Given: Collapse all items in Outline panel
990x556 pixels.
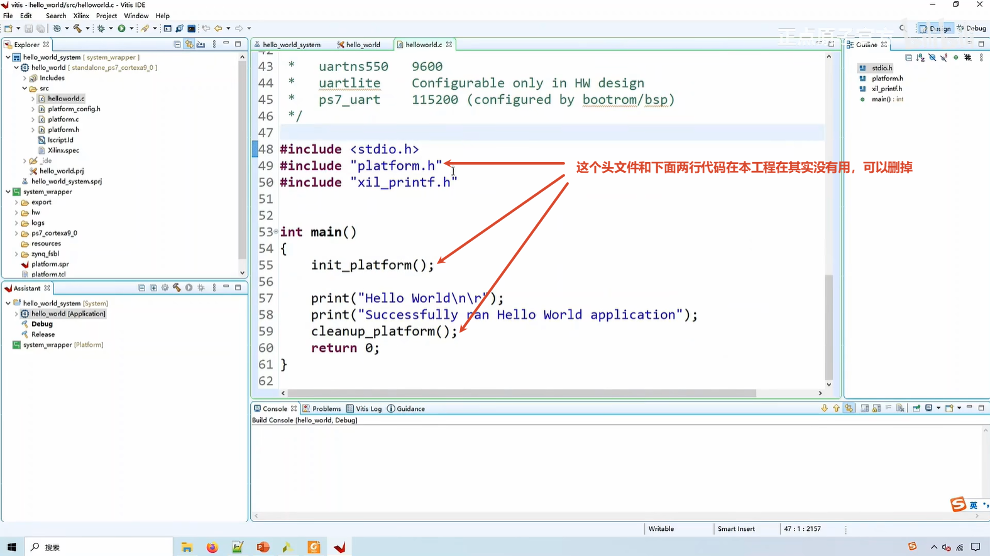Looking at the screenshot, I should [909, 58].
